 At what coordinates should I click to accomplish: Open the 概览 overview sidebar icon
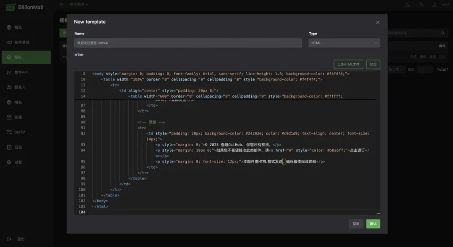(9, 27)
